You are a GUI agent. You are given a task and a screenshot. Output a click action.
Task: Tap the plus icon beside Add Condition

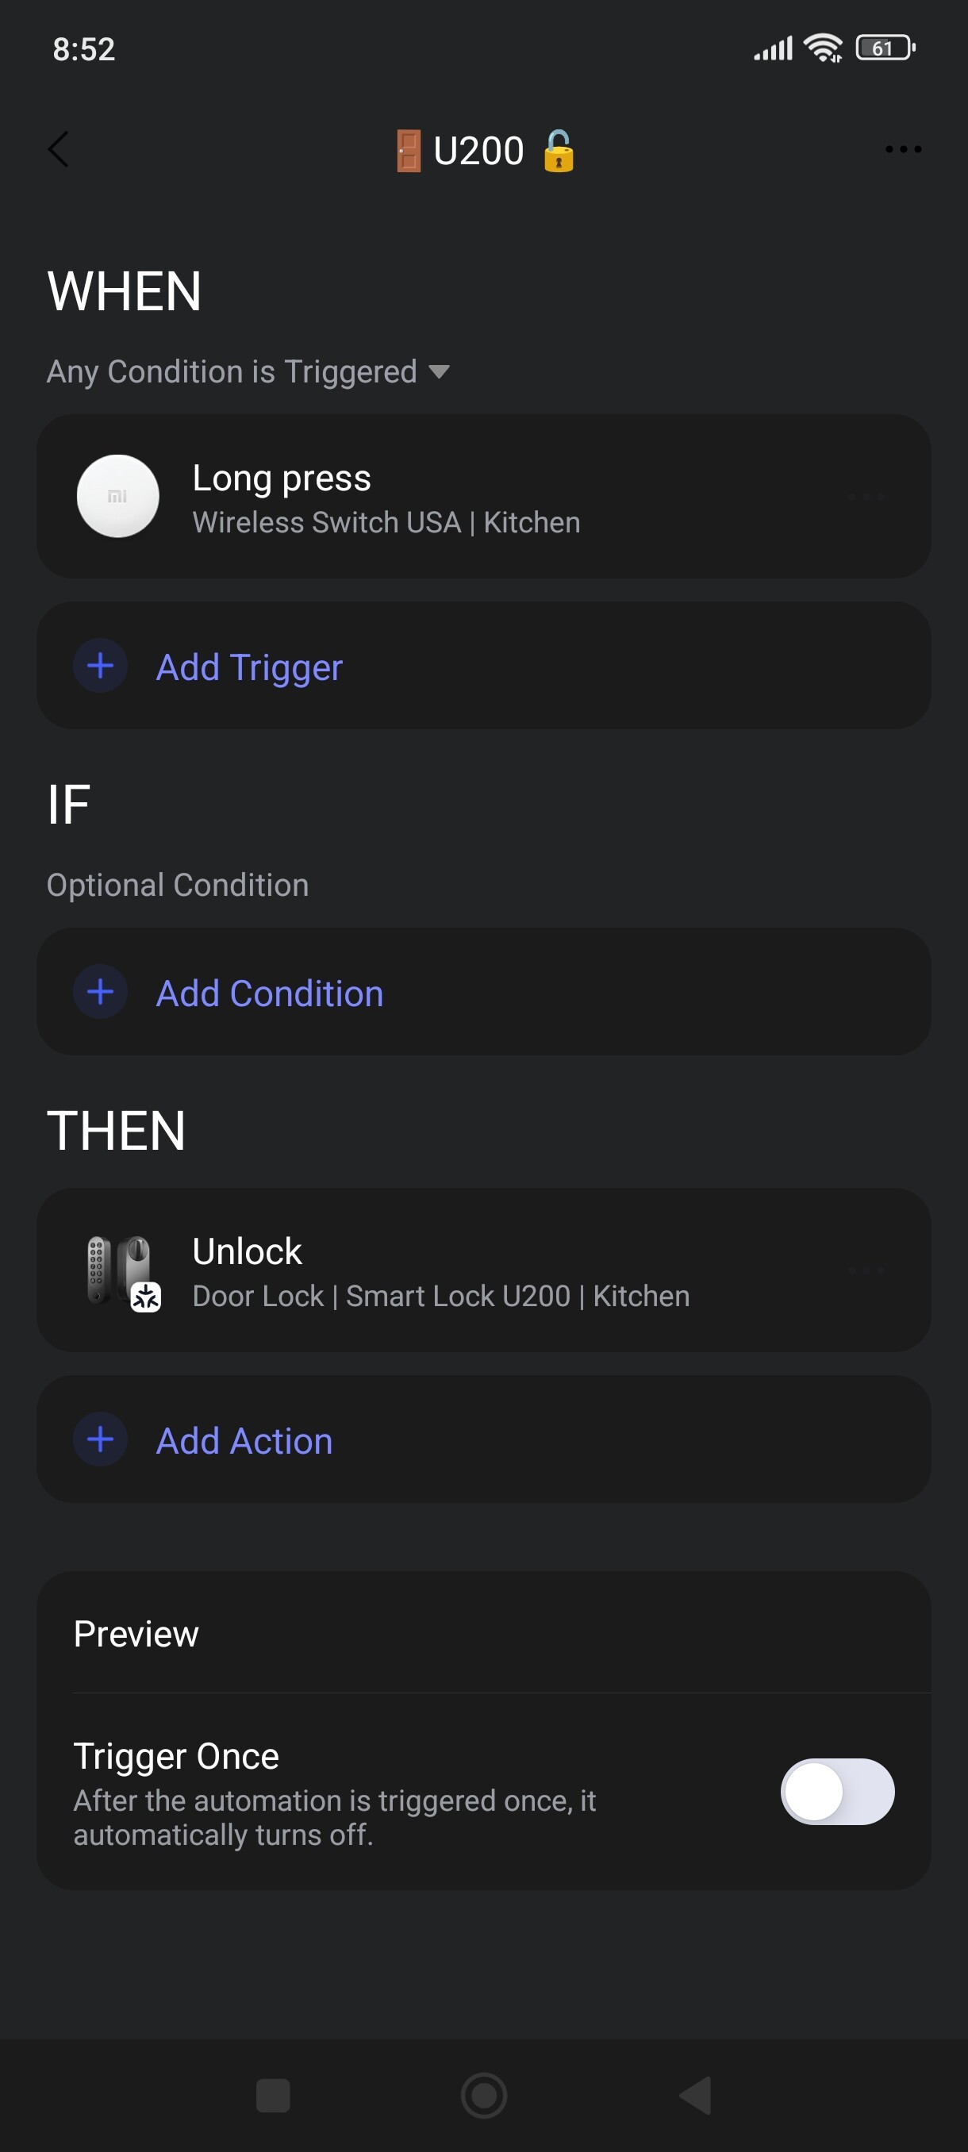pyautogui.click(x=100, y=992)
